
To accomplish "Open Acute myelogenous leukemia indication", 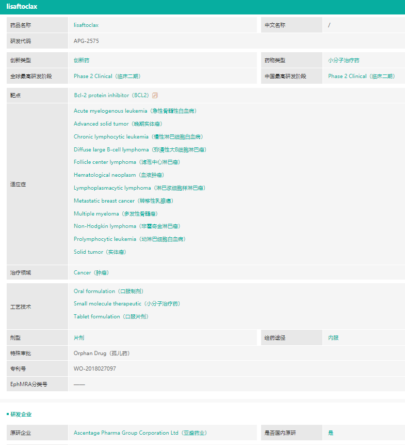I will coord(135,111).
